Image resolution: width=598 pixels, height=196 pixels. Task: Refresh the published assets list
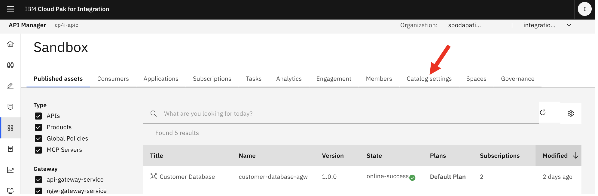pyautogui.click(x=543, y=112)
